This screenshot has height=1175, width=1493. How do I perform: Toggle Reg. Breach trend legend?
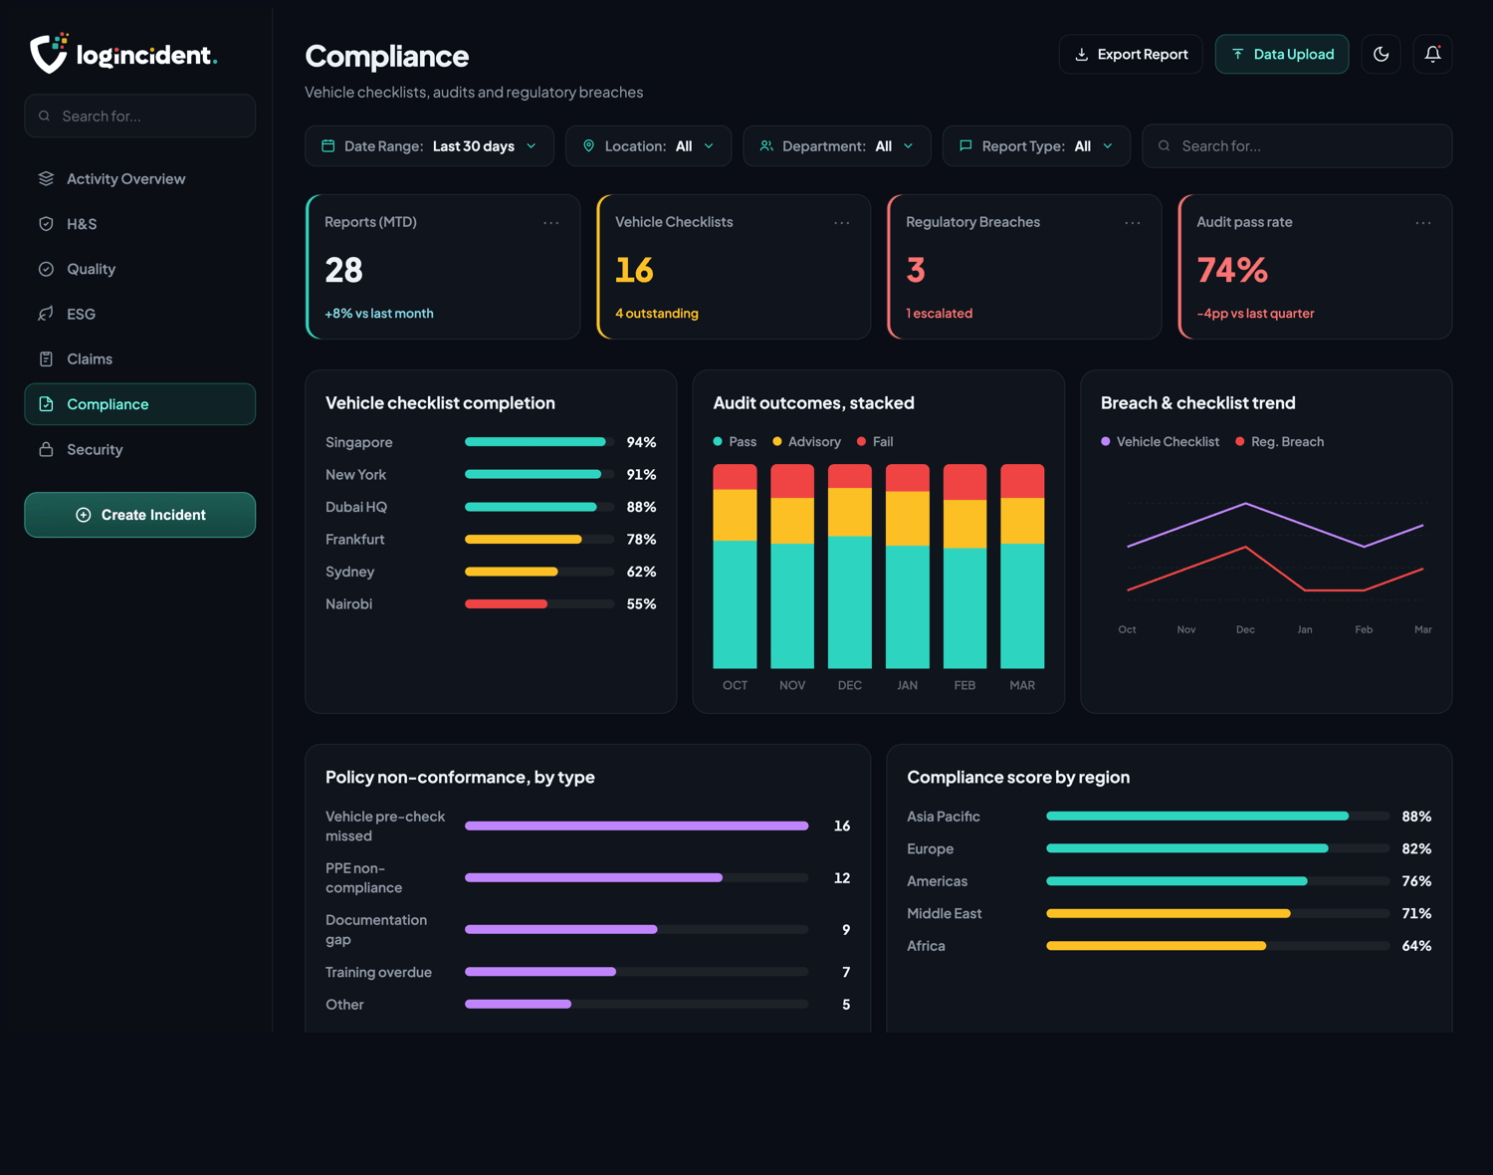(1279, 442)
